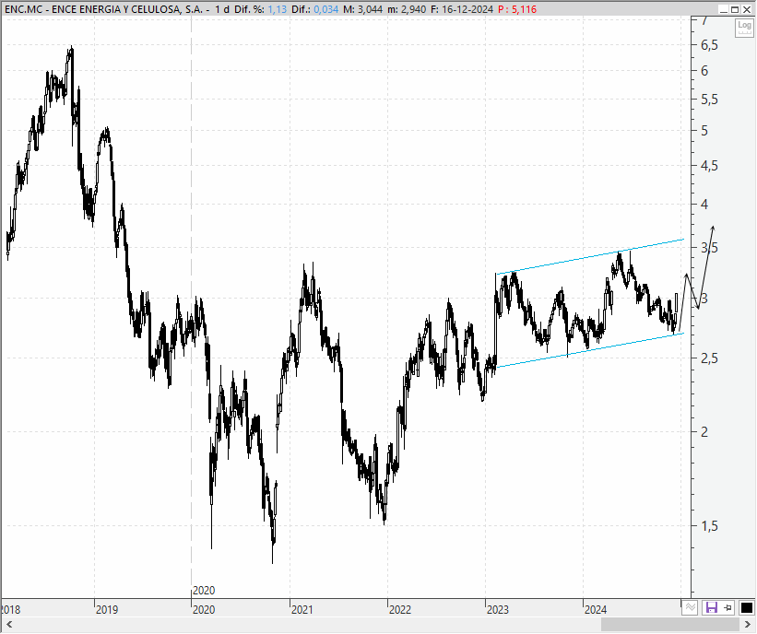Open the black color swatch
The height and width of the screenshot is (634, 757).
point(746,607)
